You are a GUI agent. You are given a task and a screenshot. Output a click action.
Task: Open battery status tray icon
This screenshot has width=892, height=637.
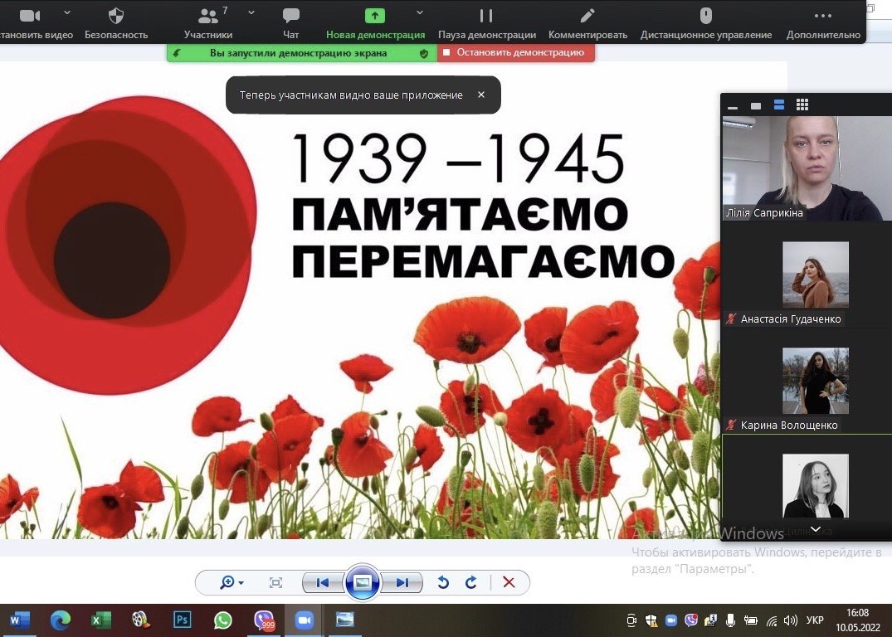[751, 620]
